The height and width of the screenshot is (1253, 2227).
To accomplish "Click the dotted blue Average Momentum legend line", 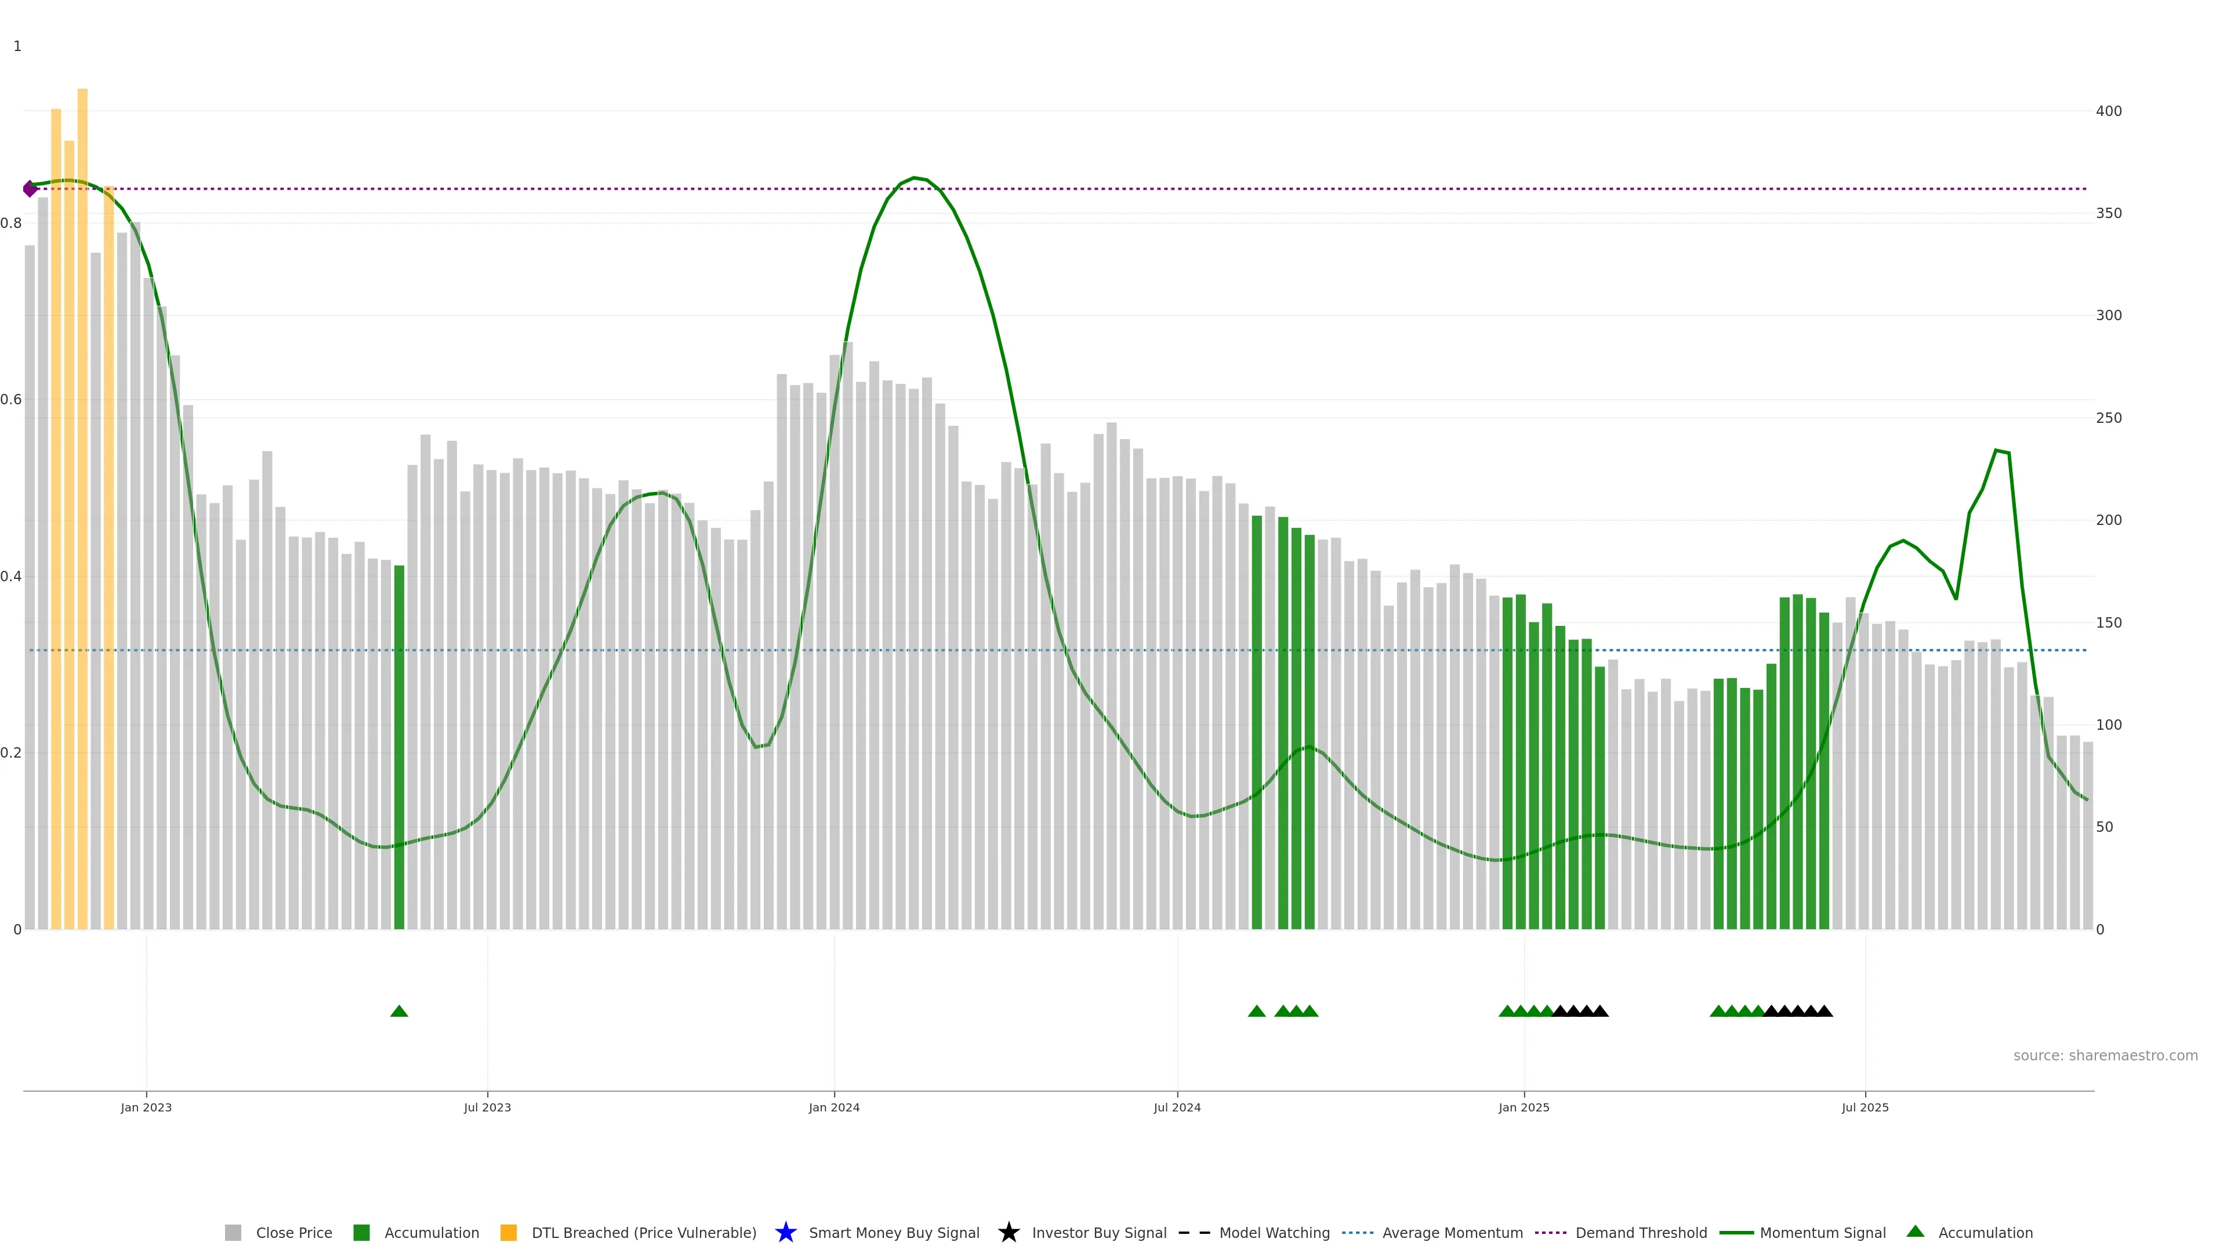I will coord(1357,1232).
